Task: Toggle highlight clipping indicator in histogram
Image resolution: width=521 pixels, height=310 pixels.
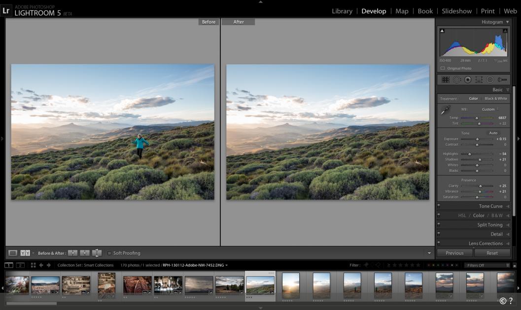Action: pyautogui.click(x=505, y=31)
